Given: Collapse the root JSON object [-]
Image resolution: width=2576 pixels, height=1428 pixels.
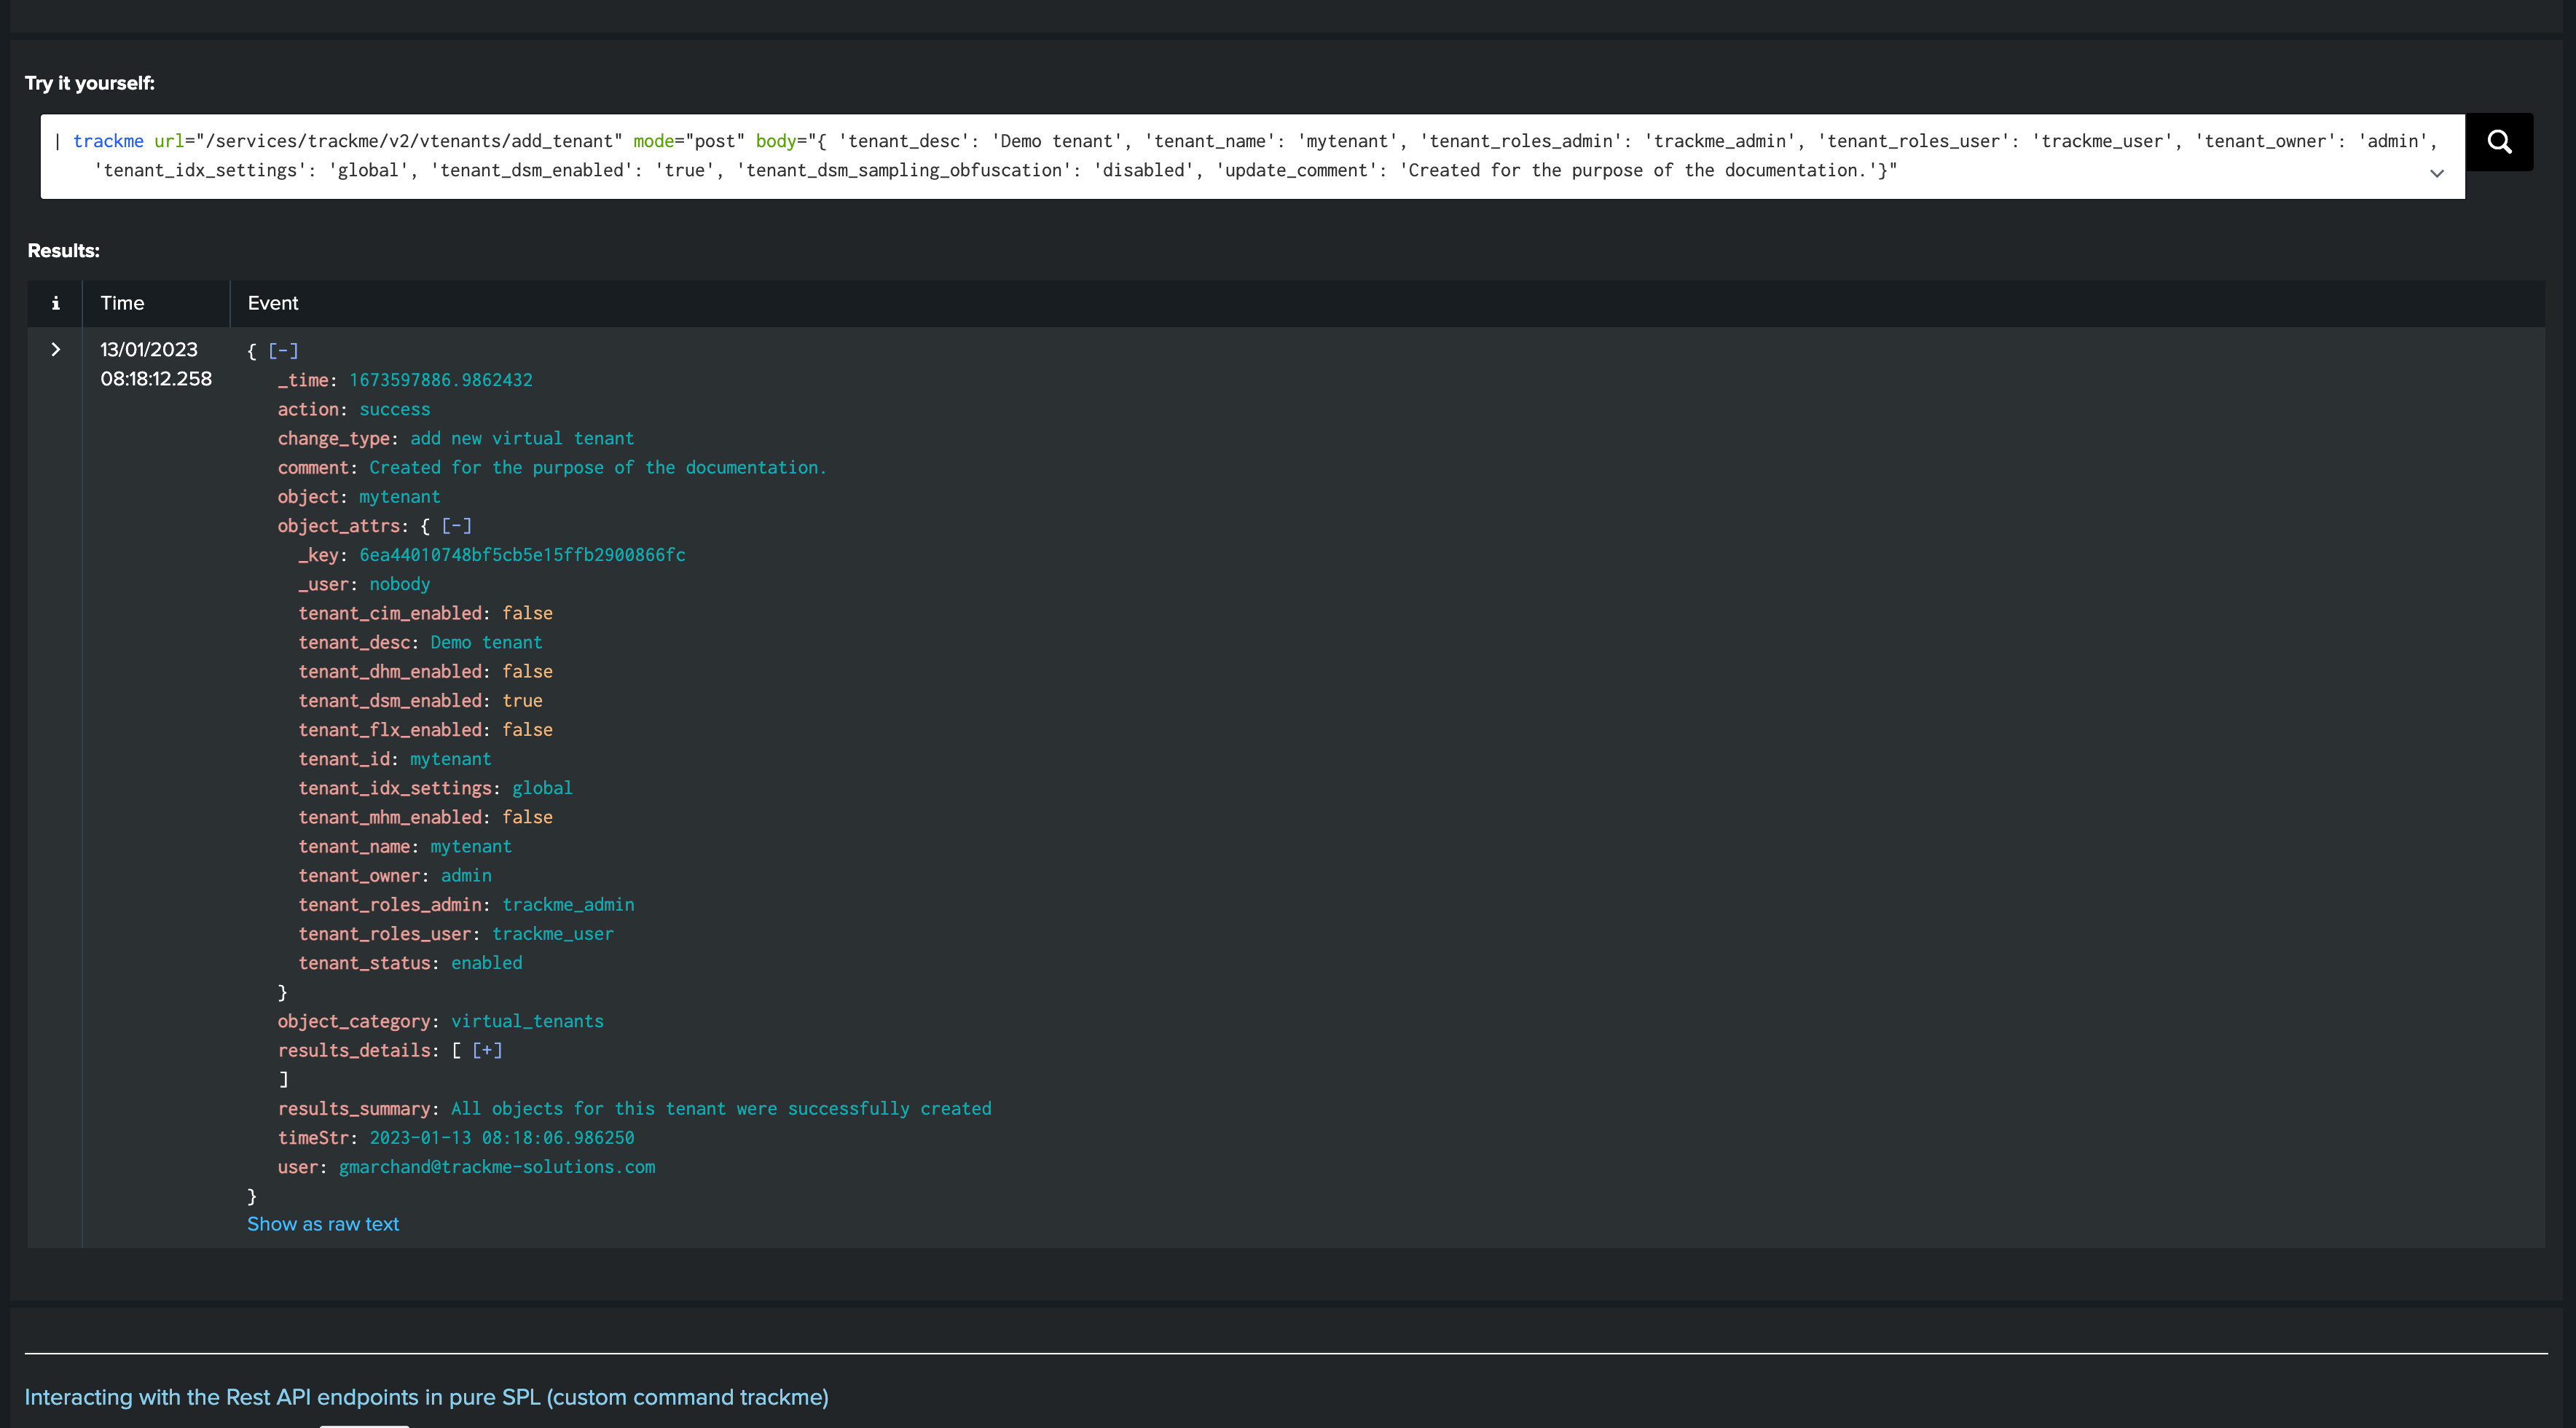Looking at the screenshot, I should tap(283, 351).
